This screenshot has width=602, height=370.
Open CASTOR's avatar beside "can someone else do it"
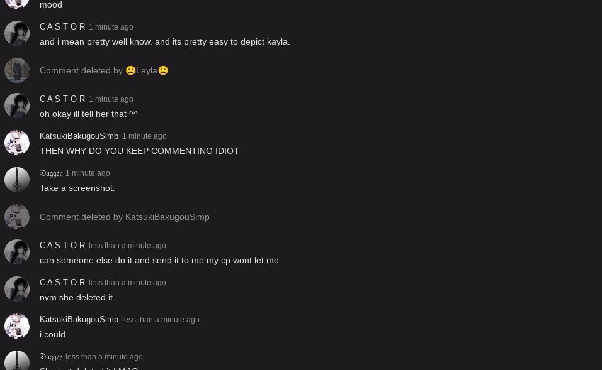point(17,252)
